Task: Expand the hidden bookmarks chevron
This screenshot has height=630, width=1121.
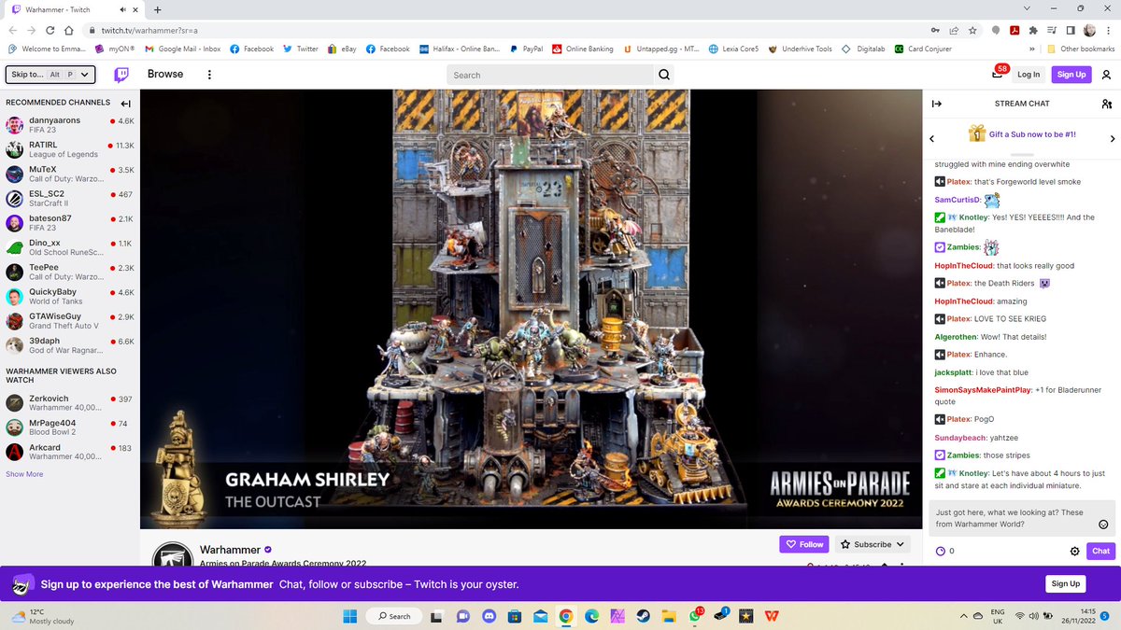Action: (1031, 49)
